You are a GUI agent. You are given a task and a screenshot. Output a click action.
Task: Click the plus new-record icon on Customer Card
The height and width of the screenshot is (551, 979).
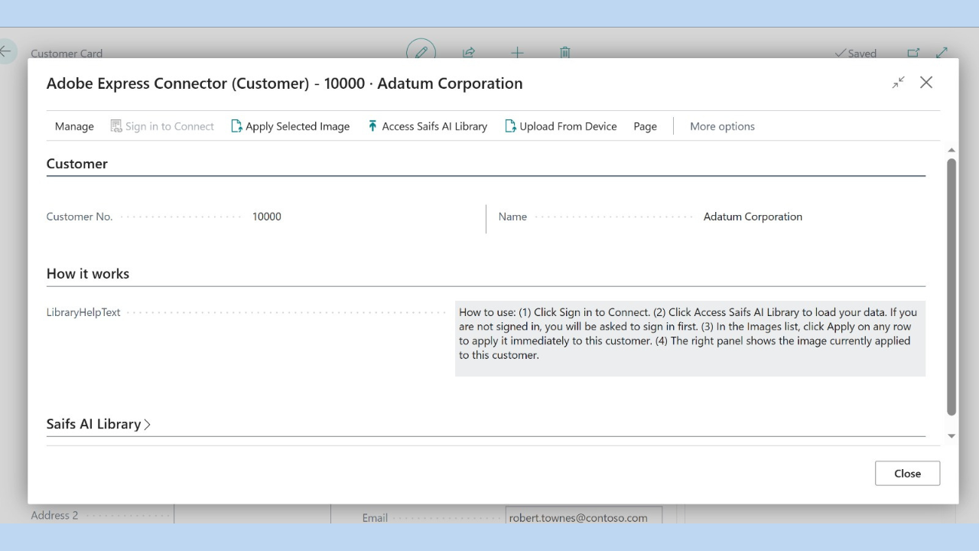coord(517,53)
